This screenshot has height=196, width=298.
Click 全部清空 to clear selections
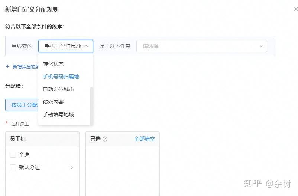[x=145, y=139]
